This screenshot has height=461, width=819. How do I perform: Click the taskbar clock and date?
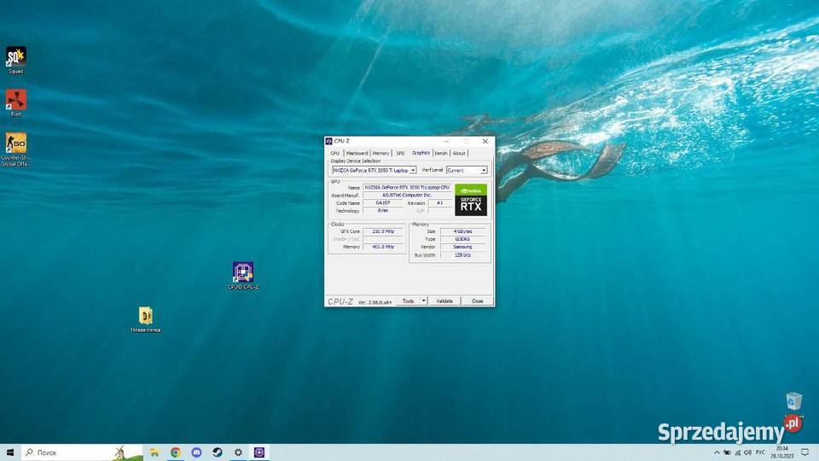pyautogui.click(x=782, y=452)
